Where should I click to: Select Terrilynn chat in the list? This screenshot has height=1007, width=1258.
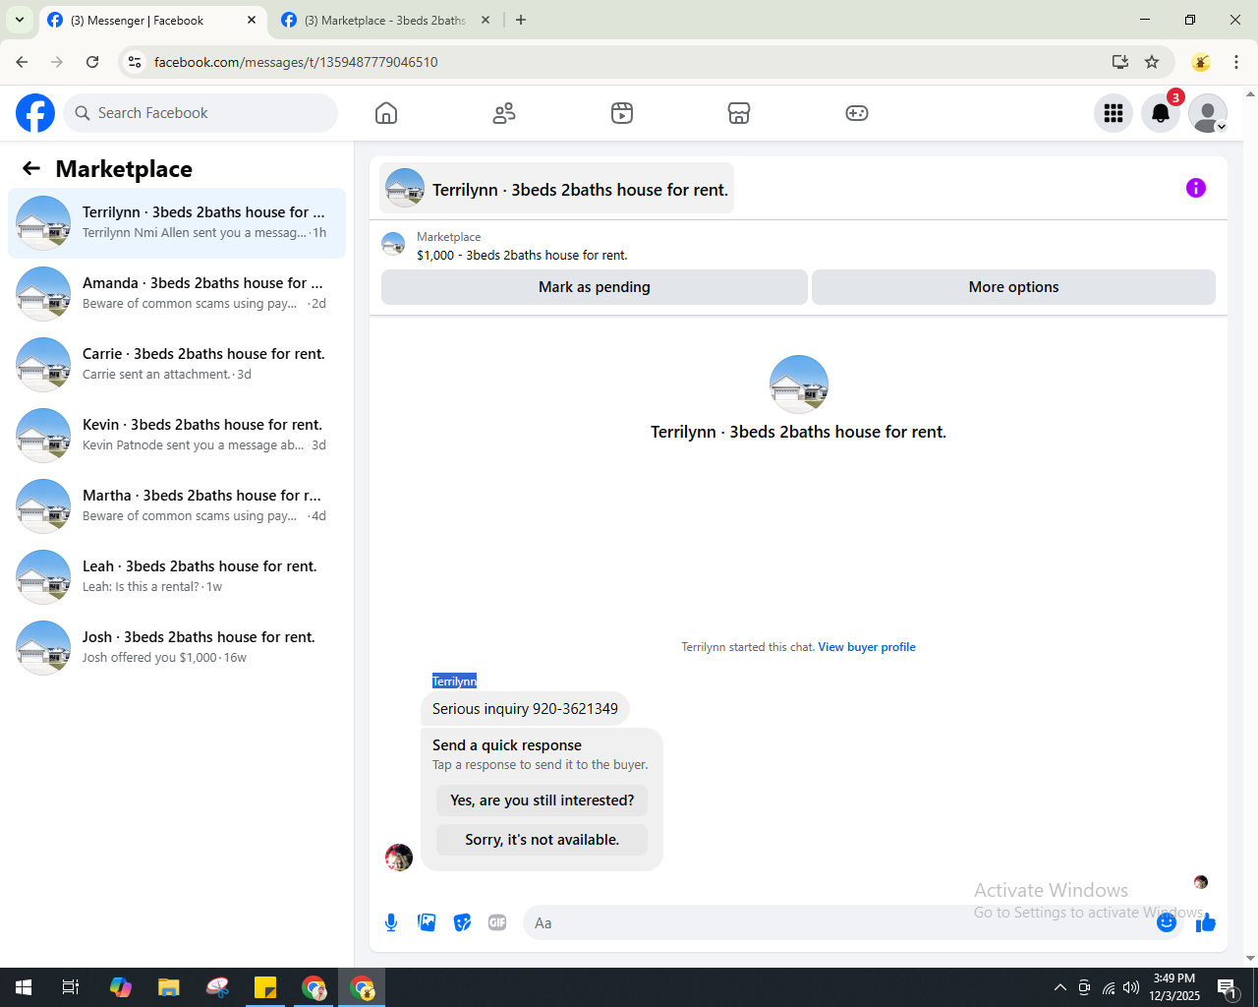click(177, 223)
